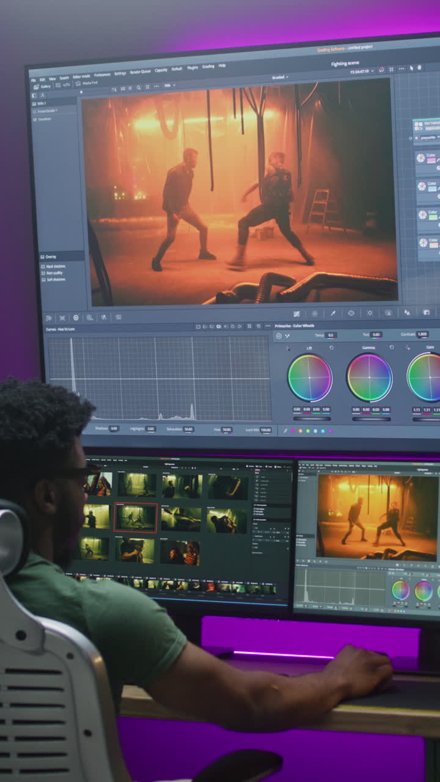Click the sun-shaped icon below the viewer
The image size is (440, 782).
pos(370,313)
